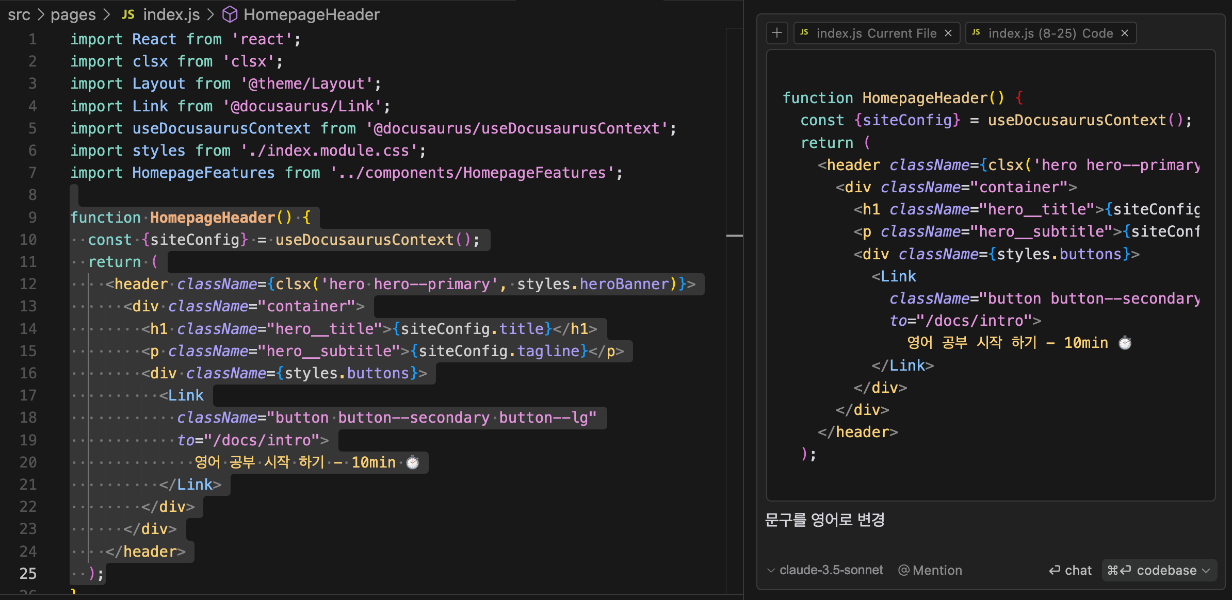Select the index.js (8-25) Code context tab
1232x600 pixels.
tap(1050, 34)
